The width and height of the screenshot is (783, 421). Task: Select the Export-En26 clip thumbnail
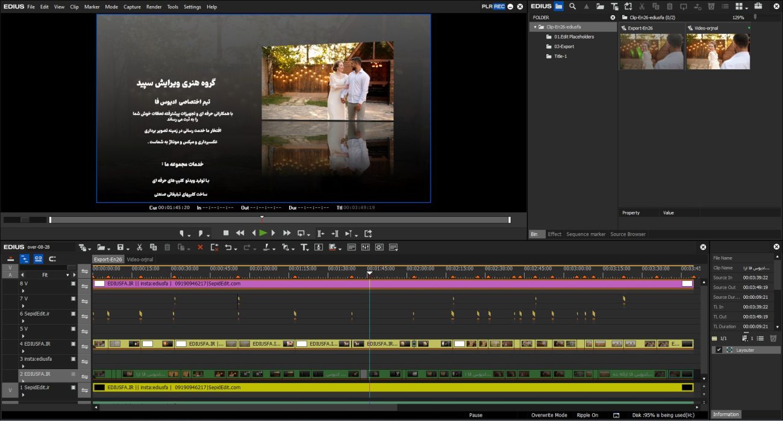(x=651, y=51)
